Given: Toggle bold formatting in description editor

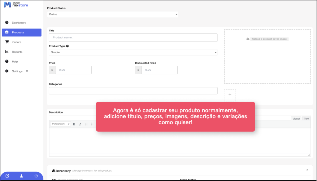Looking at the screenshot, I should pyautogui.click(x=74, y=124).
